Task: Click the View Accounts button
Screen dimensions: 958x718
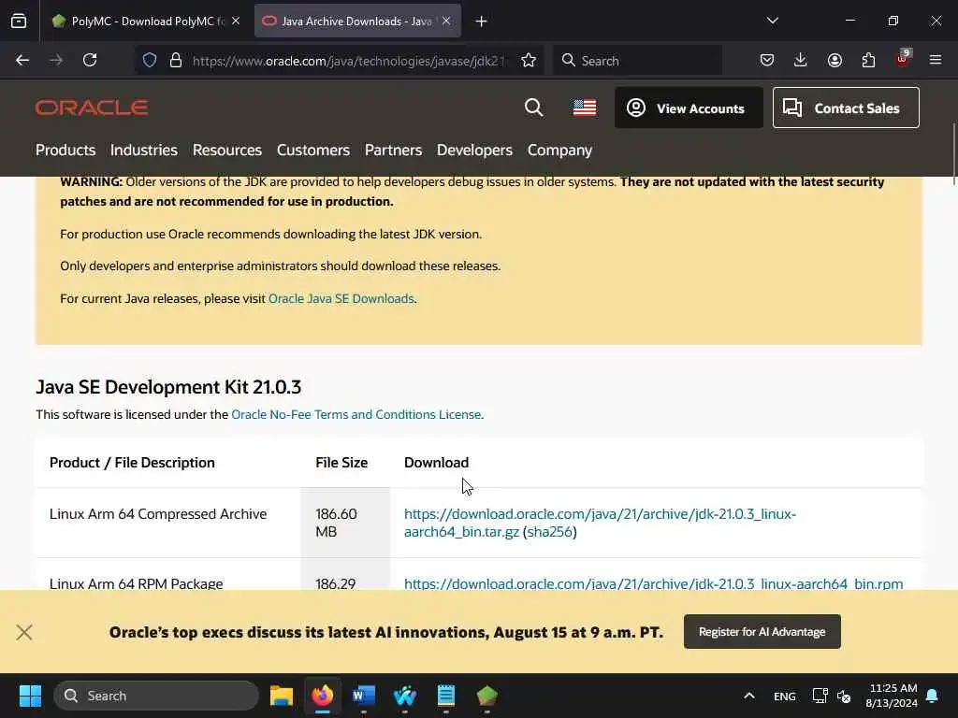Action: [689, 108]
